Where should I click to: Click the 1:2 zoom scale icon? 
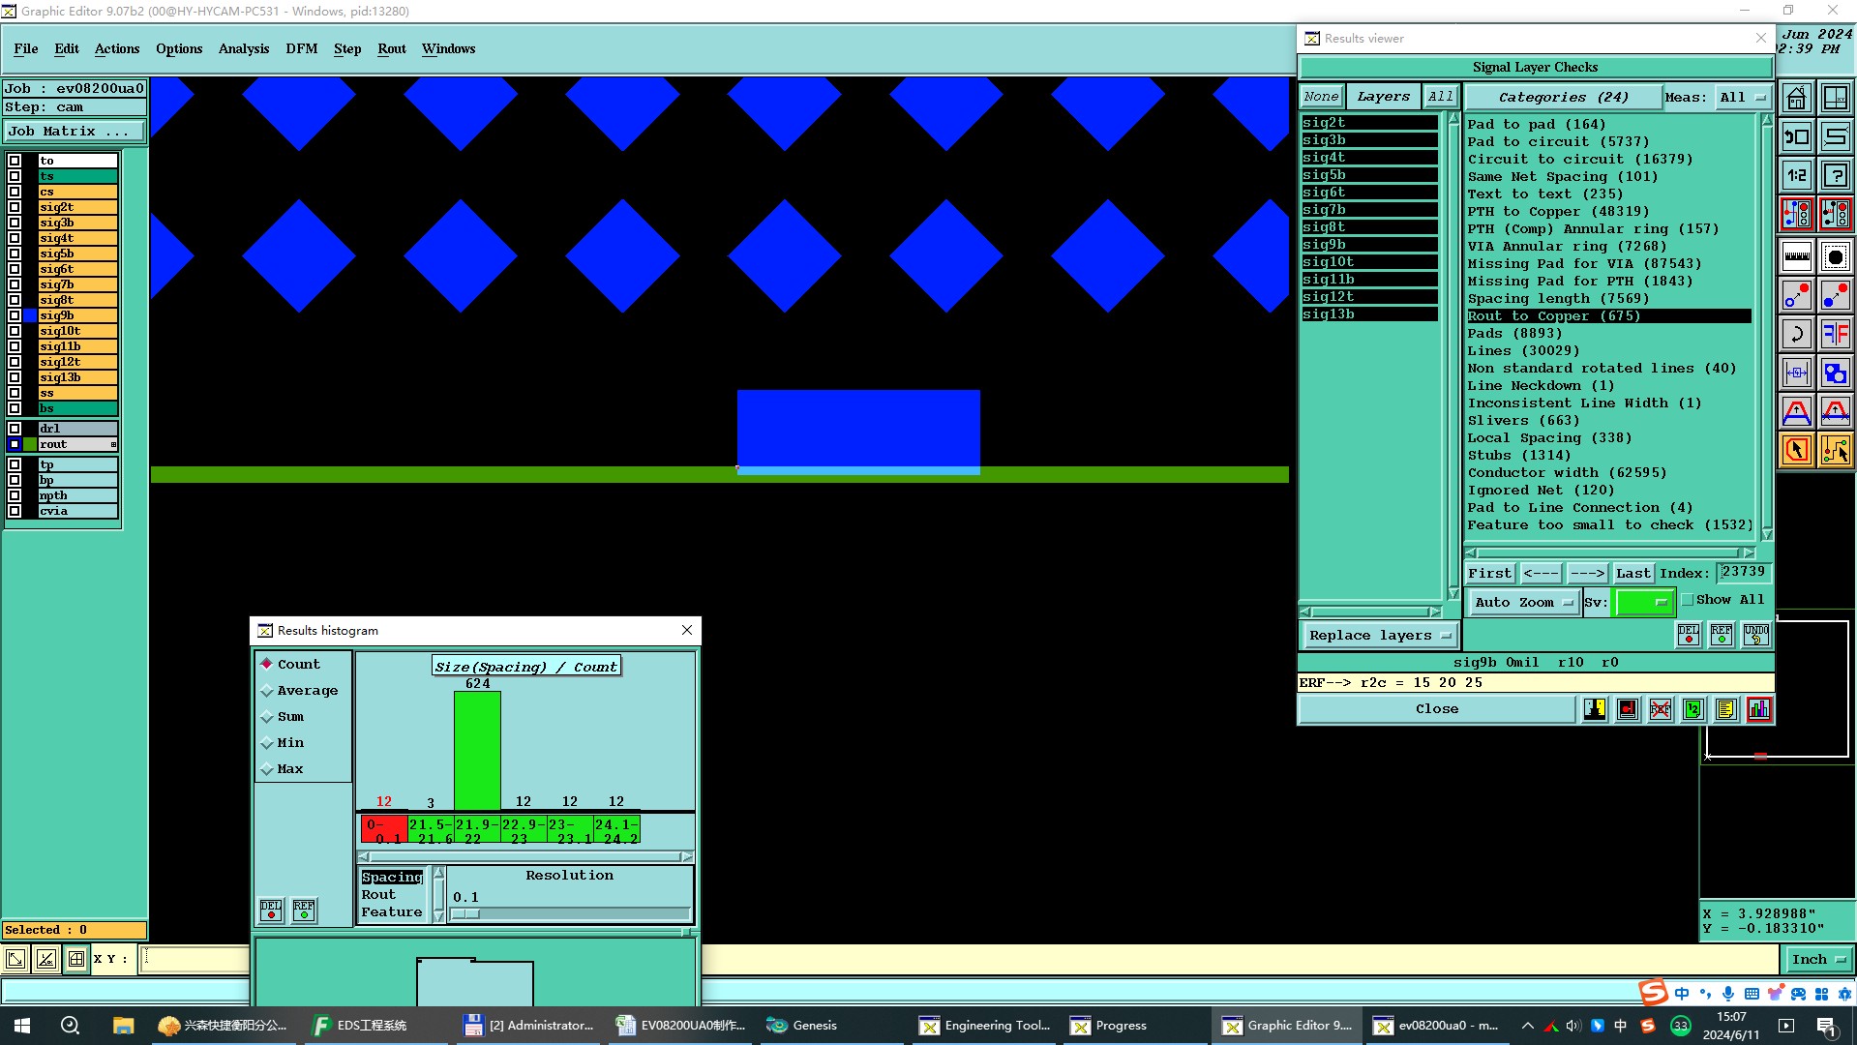tap(1797, 175)
